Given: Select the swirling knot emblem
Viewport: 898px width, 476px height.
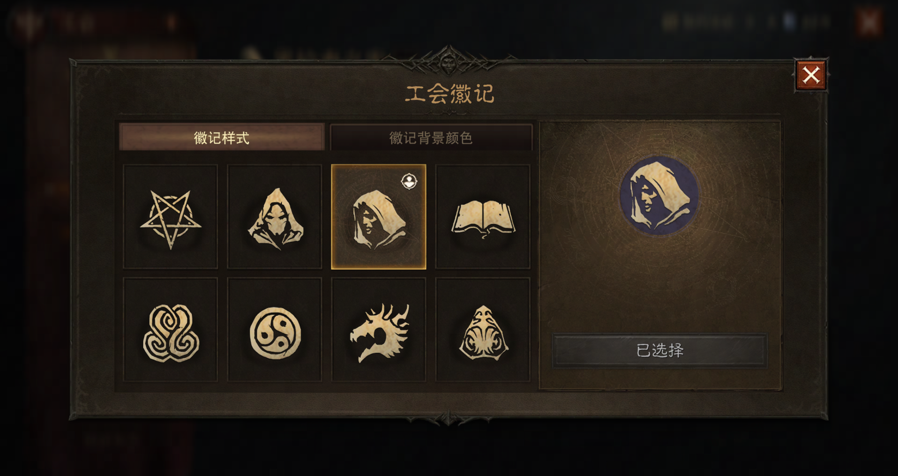Looking at the screenshot, I should pos(170,329).
